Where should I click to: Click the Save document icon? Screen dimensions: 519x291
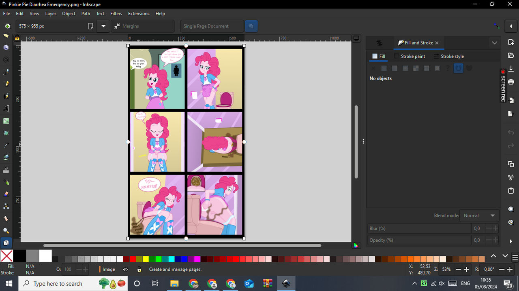pyautogui.click(x=511, y=69)
